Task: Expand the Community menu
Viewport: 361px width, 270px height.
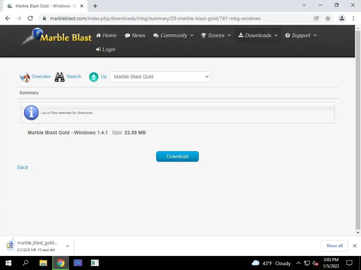Action: [x=173, y=36]
